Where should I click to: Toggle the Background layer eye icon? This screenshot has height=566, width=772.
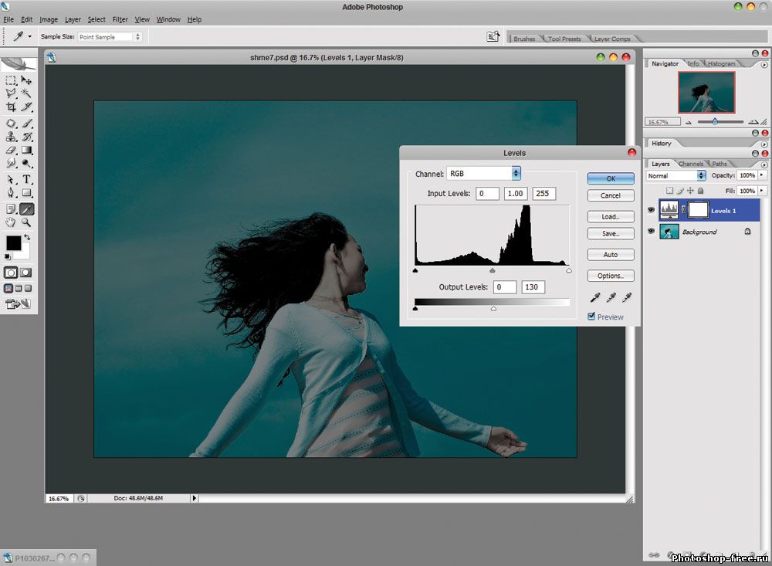point(651,232)
